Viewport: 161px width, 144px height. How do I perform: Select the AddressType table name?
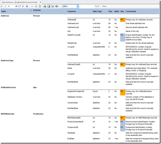[x=7, y=61]
